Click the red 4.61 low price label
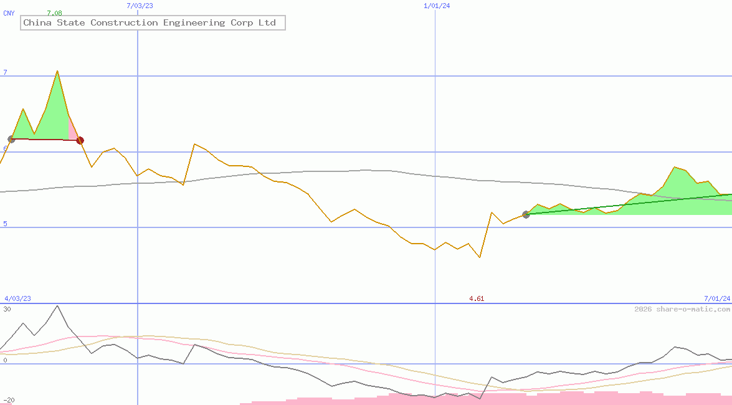The height and width of the screenshot is (405, 732). (477, 299)
